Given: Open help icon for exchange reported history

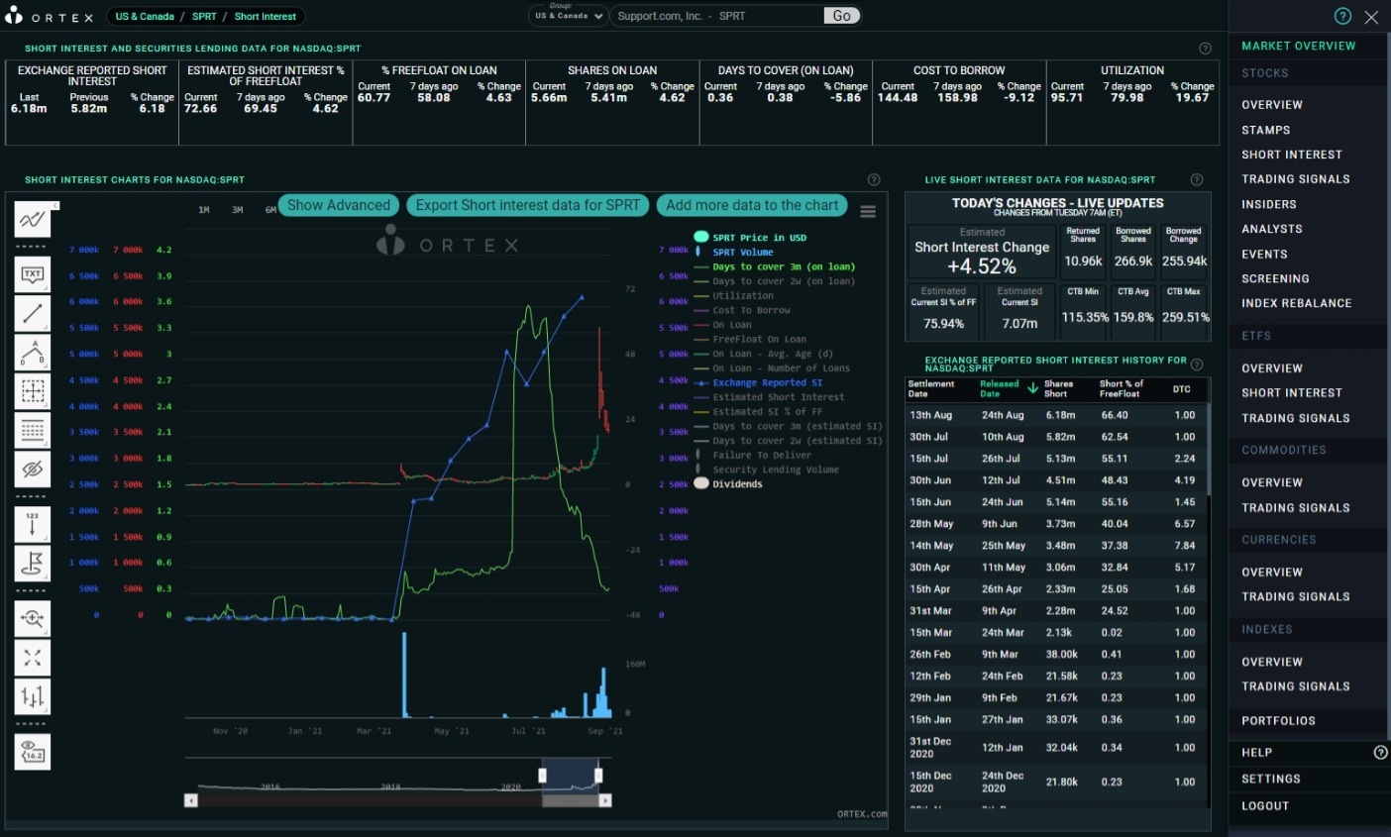Looking at the screenshot, I should coord(1197,365).
